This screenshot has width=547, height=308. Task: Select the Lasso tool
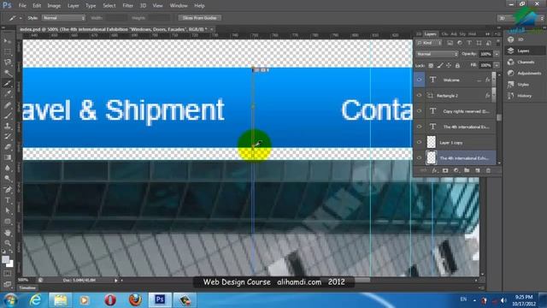click(8, 62)
